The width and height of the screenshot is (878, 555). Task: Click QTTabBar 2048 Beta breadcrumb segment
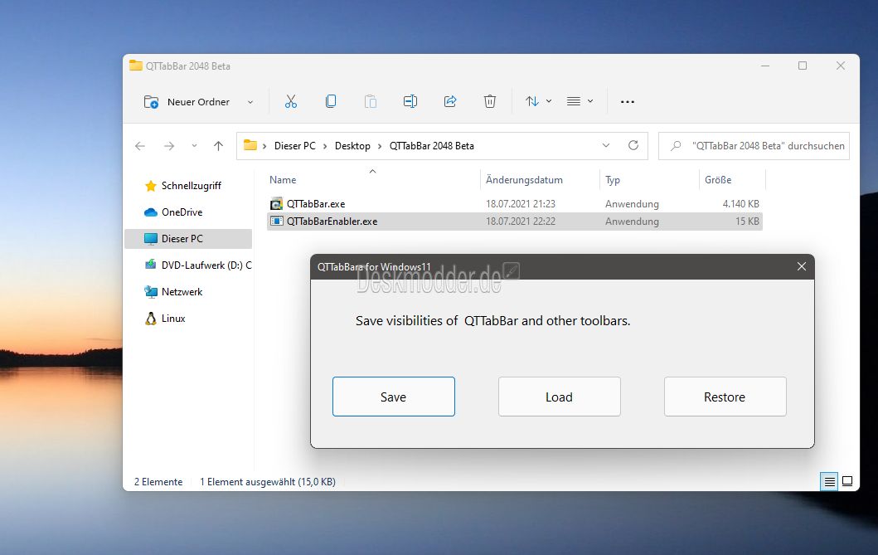[432, 146]
